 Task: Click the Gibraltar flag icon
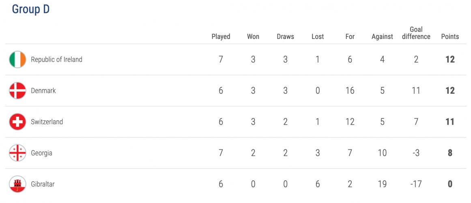(17, 184)
